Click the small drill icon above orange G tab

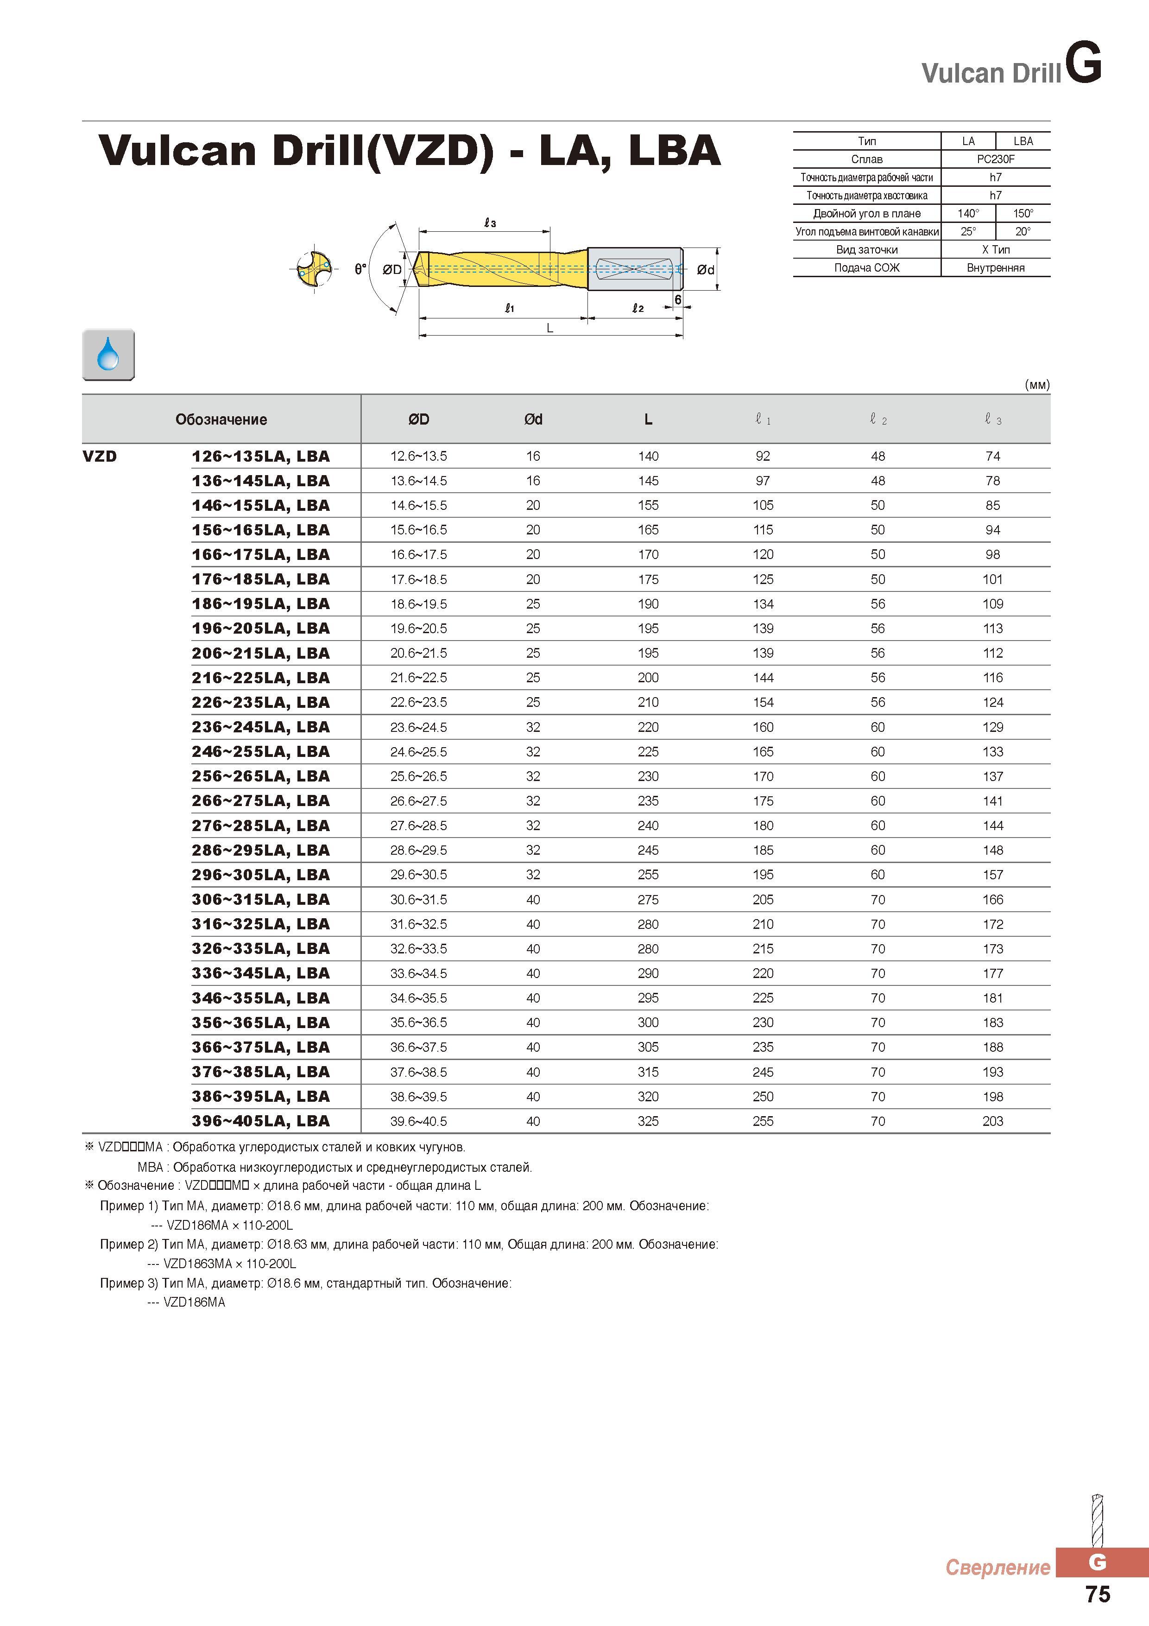[x=1097, y=1520]
